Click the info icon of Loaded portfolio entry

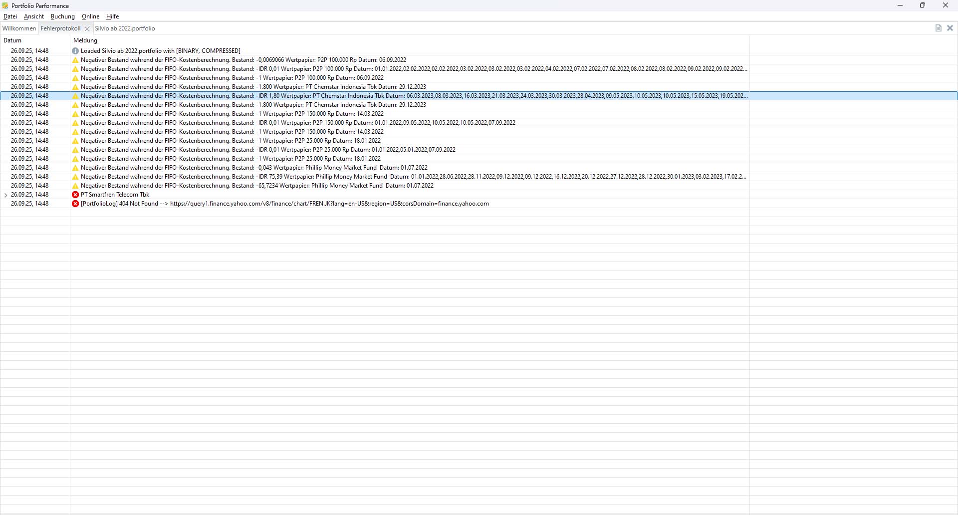75,51
